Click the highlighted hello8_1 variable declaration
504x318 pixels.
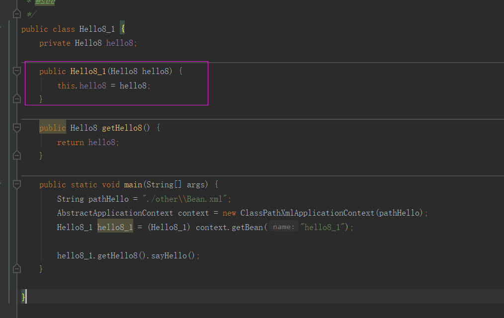115,227
